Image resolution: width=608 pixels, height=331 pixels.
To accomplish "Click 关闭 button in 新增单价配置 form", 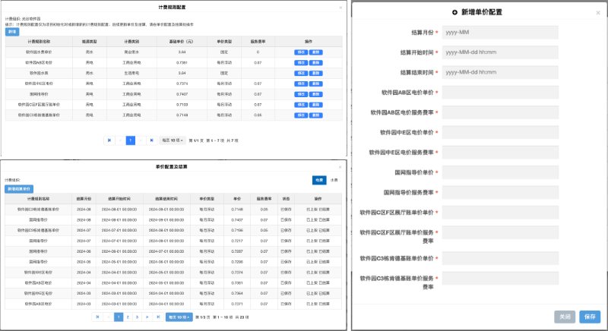I will 565,315.
